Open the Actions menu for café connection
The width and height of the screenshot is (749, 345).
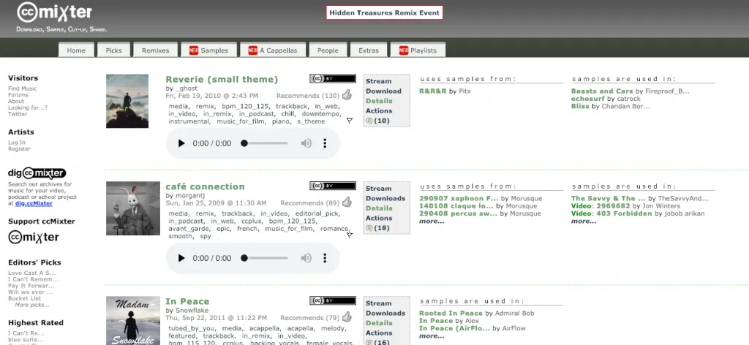coord(379,218)
